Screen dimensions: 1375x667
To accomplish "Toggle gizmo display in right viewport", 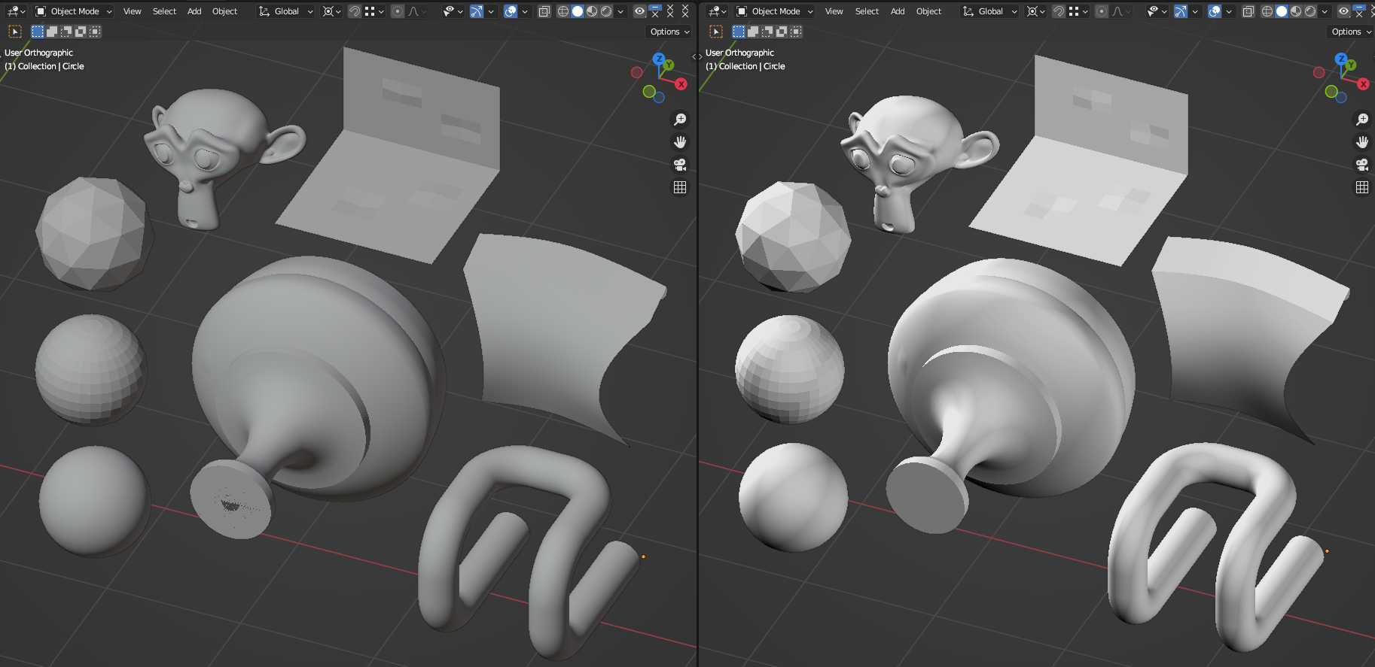I will [x=1181, y=11].
